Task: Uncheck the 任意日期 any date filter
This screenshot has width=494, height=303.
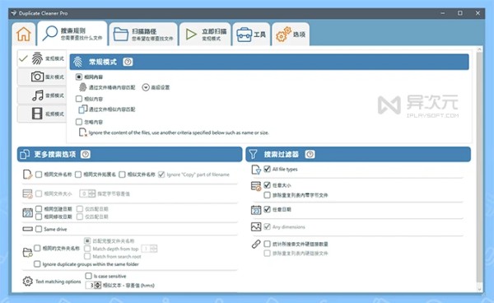Action: [x=267, y=209]
